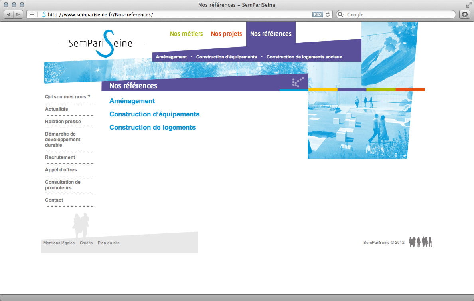
Task: Open Actualités in the sidebar
Action: pyautogui.click(x=57, y=109)
